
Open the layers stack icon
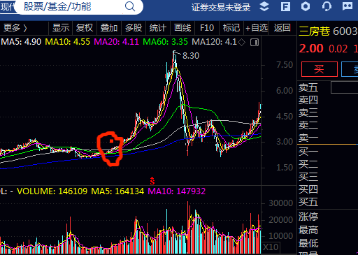point(264,7)
